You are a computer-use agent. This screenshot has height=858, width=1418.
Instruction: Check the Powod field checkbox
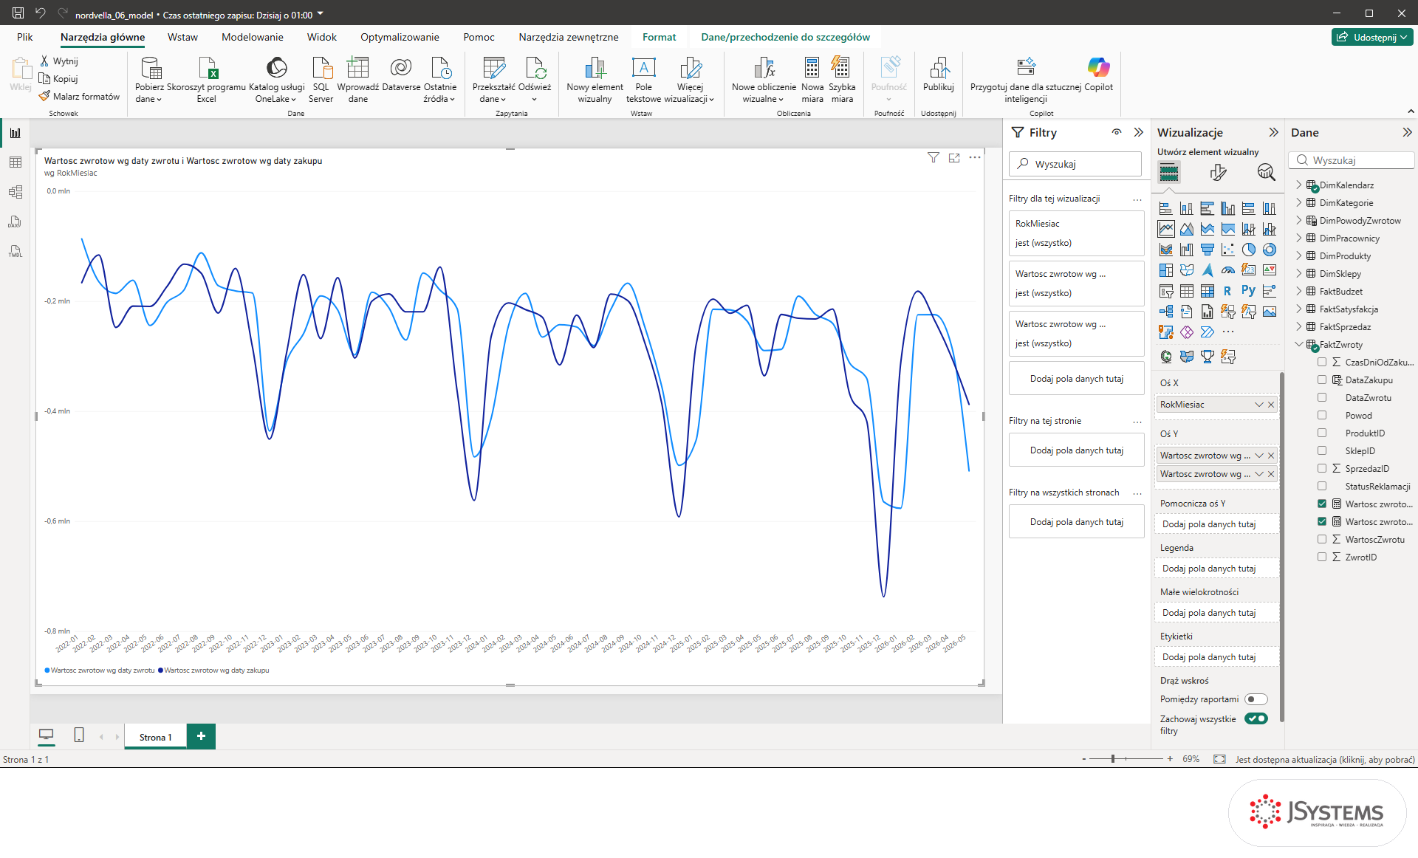[1322, 415]
